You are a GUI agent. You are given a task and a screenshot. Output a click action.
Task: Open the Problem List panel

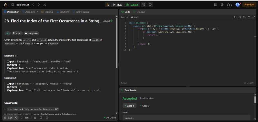pyautogui.click(x=20, y=5)
